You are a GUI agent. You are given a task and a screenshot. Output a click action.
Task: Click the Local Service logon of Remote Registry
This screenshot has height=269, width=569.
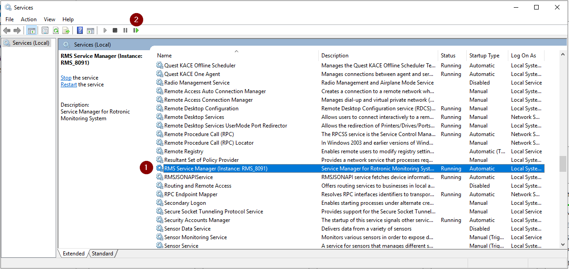click(526, 151)
